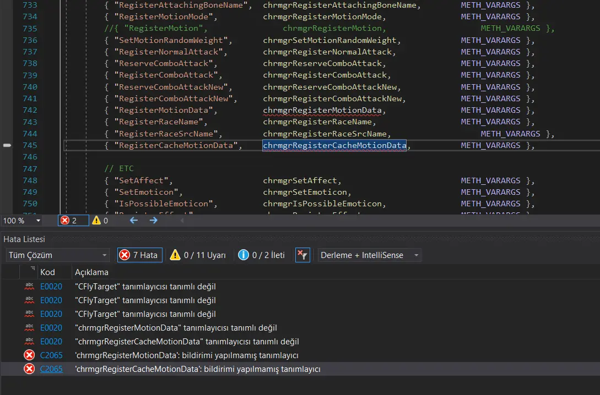Open E0020 code link for chrmgrRegisterCacheMotionData error

tap(51, 342)
